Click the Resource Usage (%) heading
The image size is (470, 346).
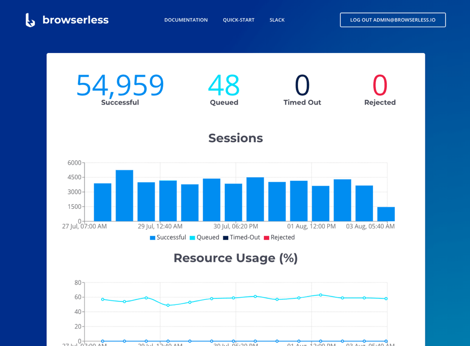[236, 258]
